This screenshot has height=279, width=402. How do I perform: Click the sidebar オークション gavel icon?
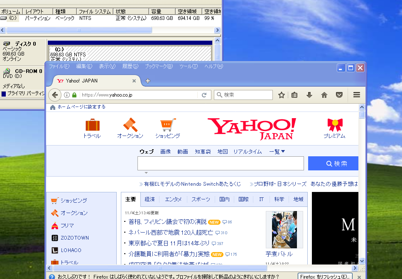[54, 213]
